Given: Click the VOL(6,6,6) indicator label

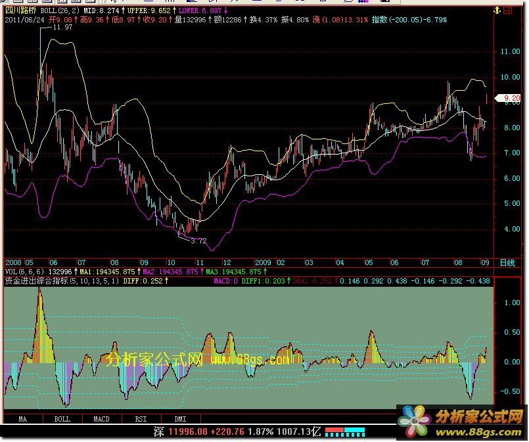Looking at the screenshot, I should [x=24, y=272].
